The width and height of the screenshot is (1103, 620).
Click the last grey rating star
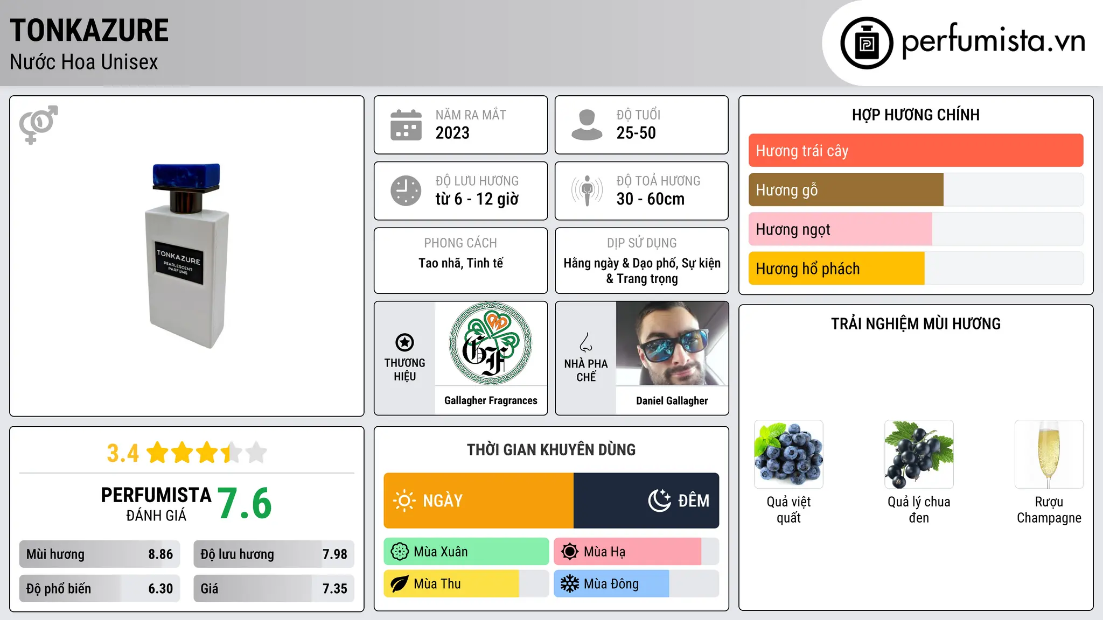256,452
